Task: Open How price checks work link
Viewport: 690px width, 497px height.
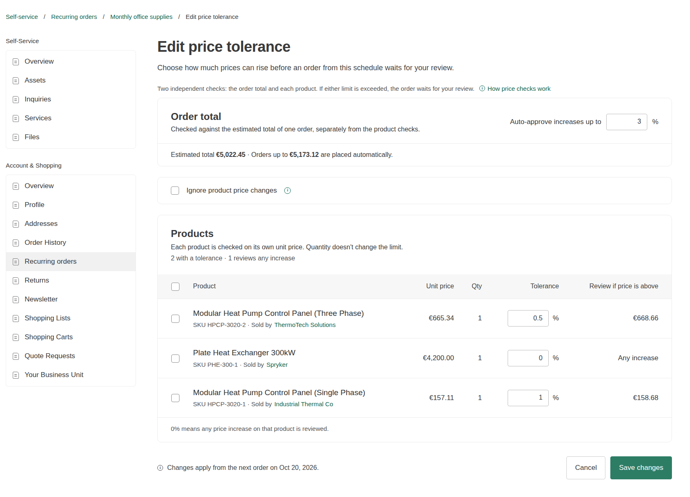Action: (519, 89)
